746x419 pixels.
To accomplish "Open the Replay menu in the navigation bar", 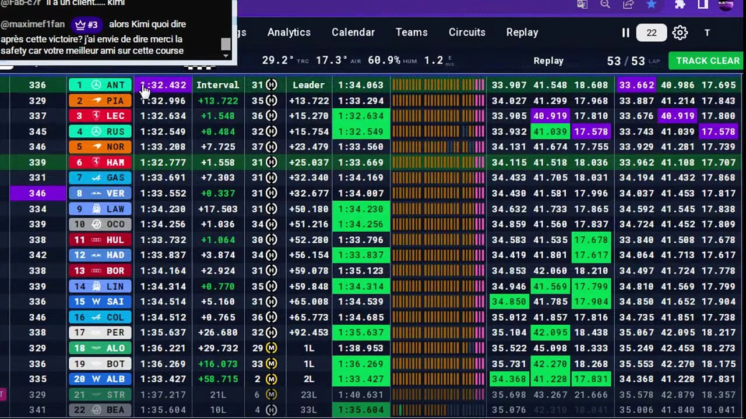I will pyautogui.click(x=522, y=33).
